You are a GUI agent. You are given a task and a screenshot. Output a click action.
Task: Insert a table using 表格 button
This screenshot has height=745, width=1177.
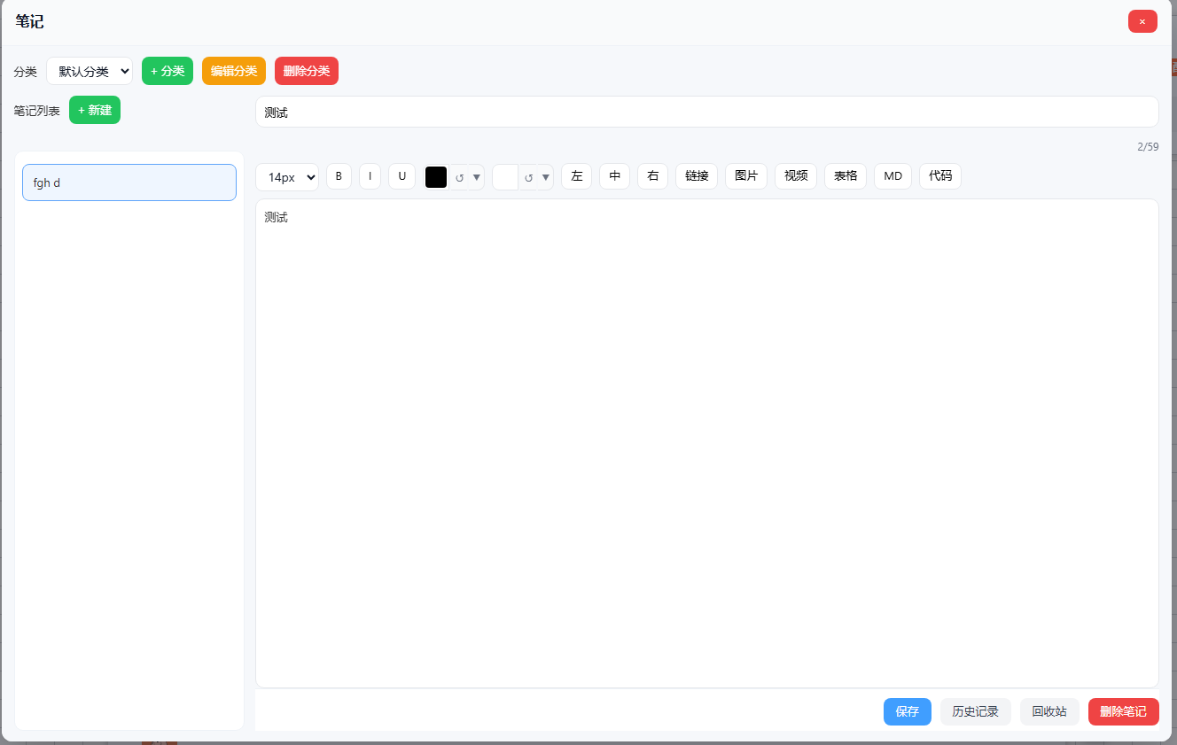tap(846, 176)
